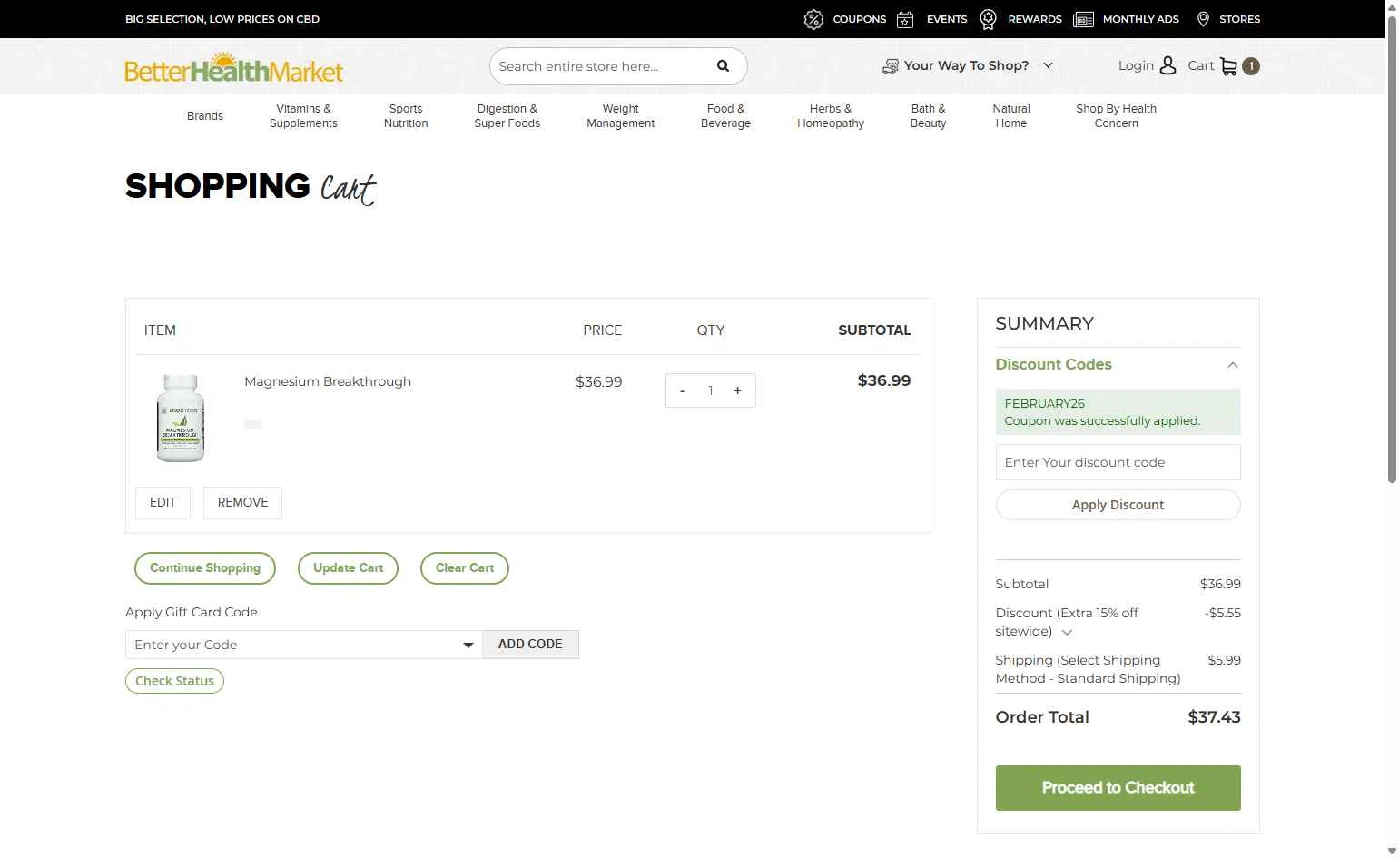Click the discount code input field

tap(1118, 462)
